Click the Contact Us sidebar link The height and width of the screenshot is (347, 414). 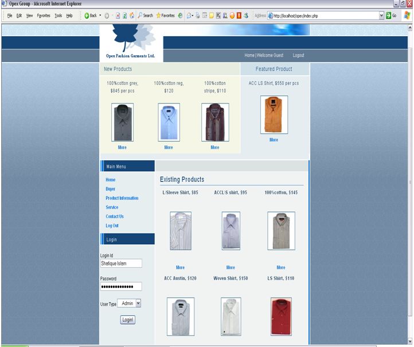(114, 217)
